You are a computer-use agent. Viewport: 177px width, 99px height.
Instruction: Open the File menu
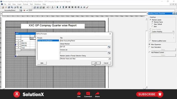[5, 4]
